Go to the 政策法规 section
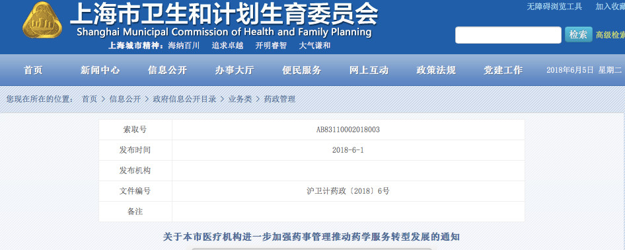625x250 pixels. [x=436, y=70]
